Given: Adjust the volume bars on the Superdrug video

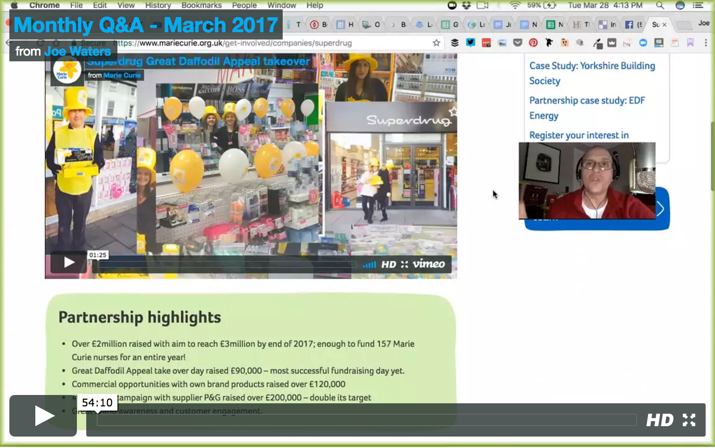Looking at the screenshot, I should coord(369,265).
